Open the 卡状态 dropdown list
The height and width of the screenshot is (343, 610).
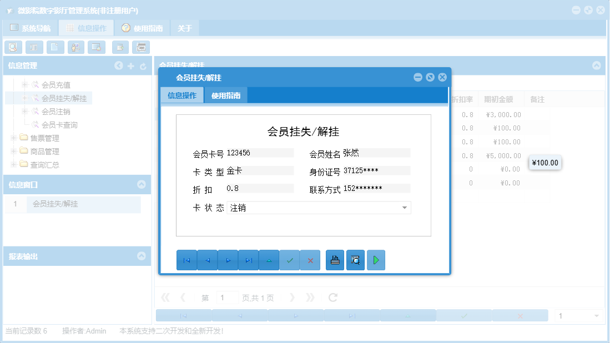pos(406,207)
